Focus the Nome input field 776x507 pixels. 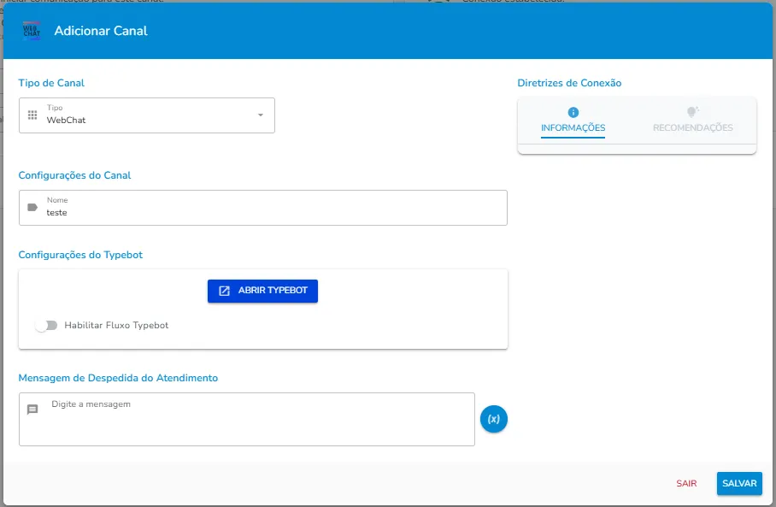262,208
